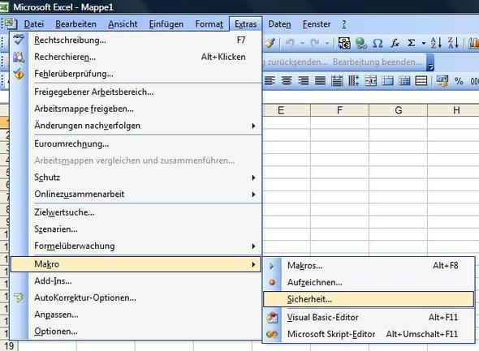Image resolution: width=479 pixels, height=351 pixels.
Task: Click the Makros play triangle icon
Action: [272, 266]
